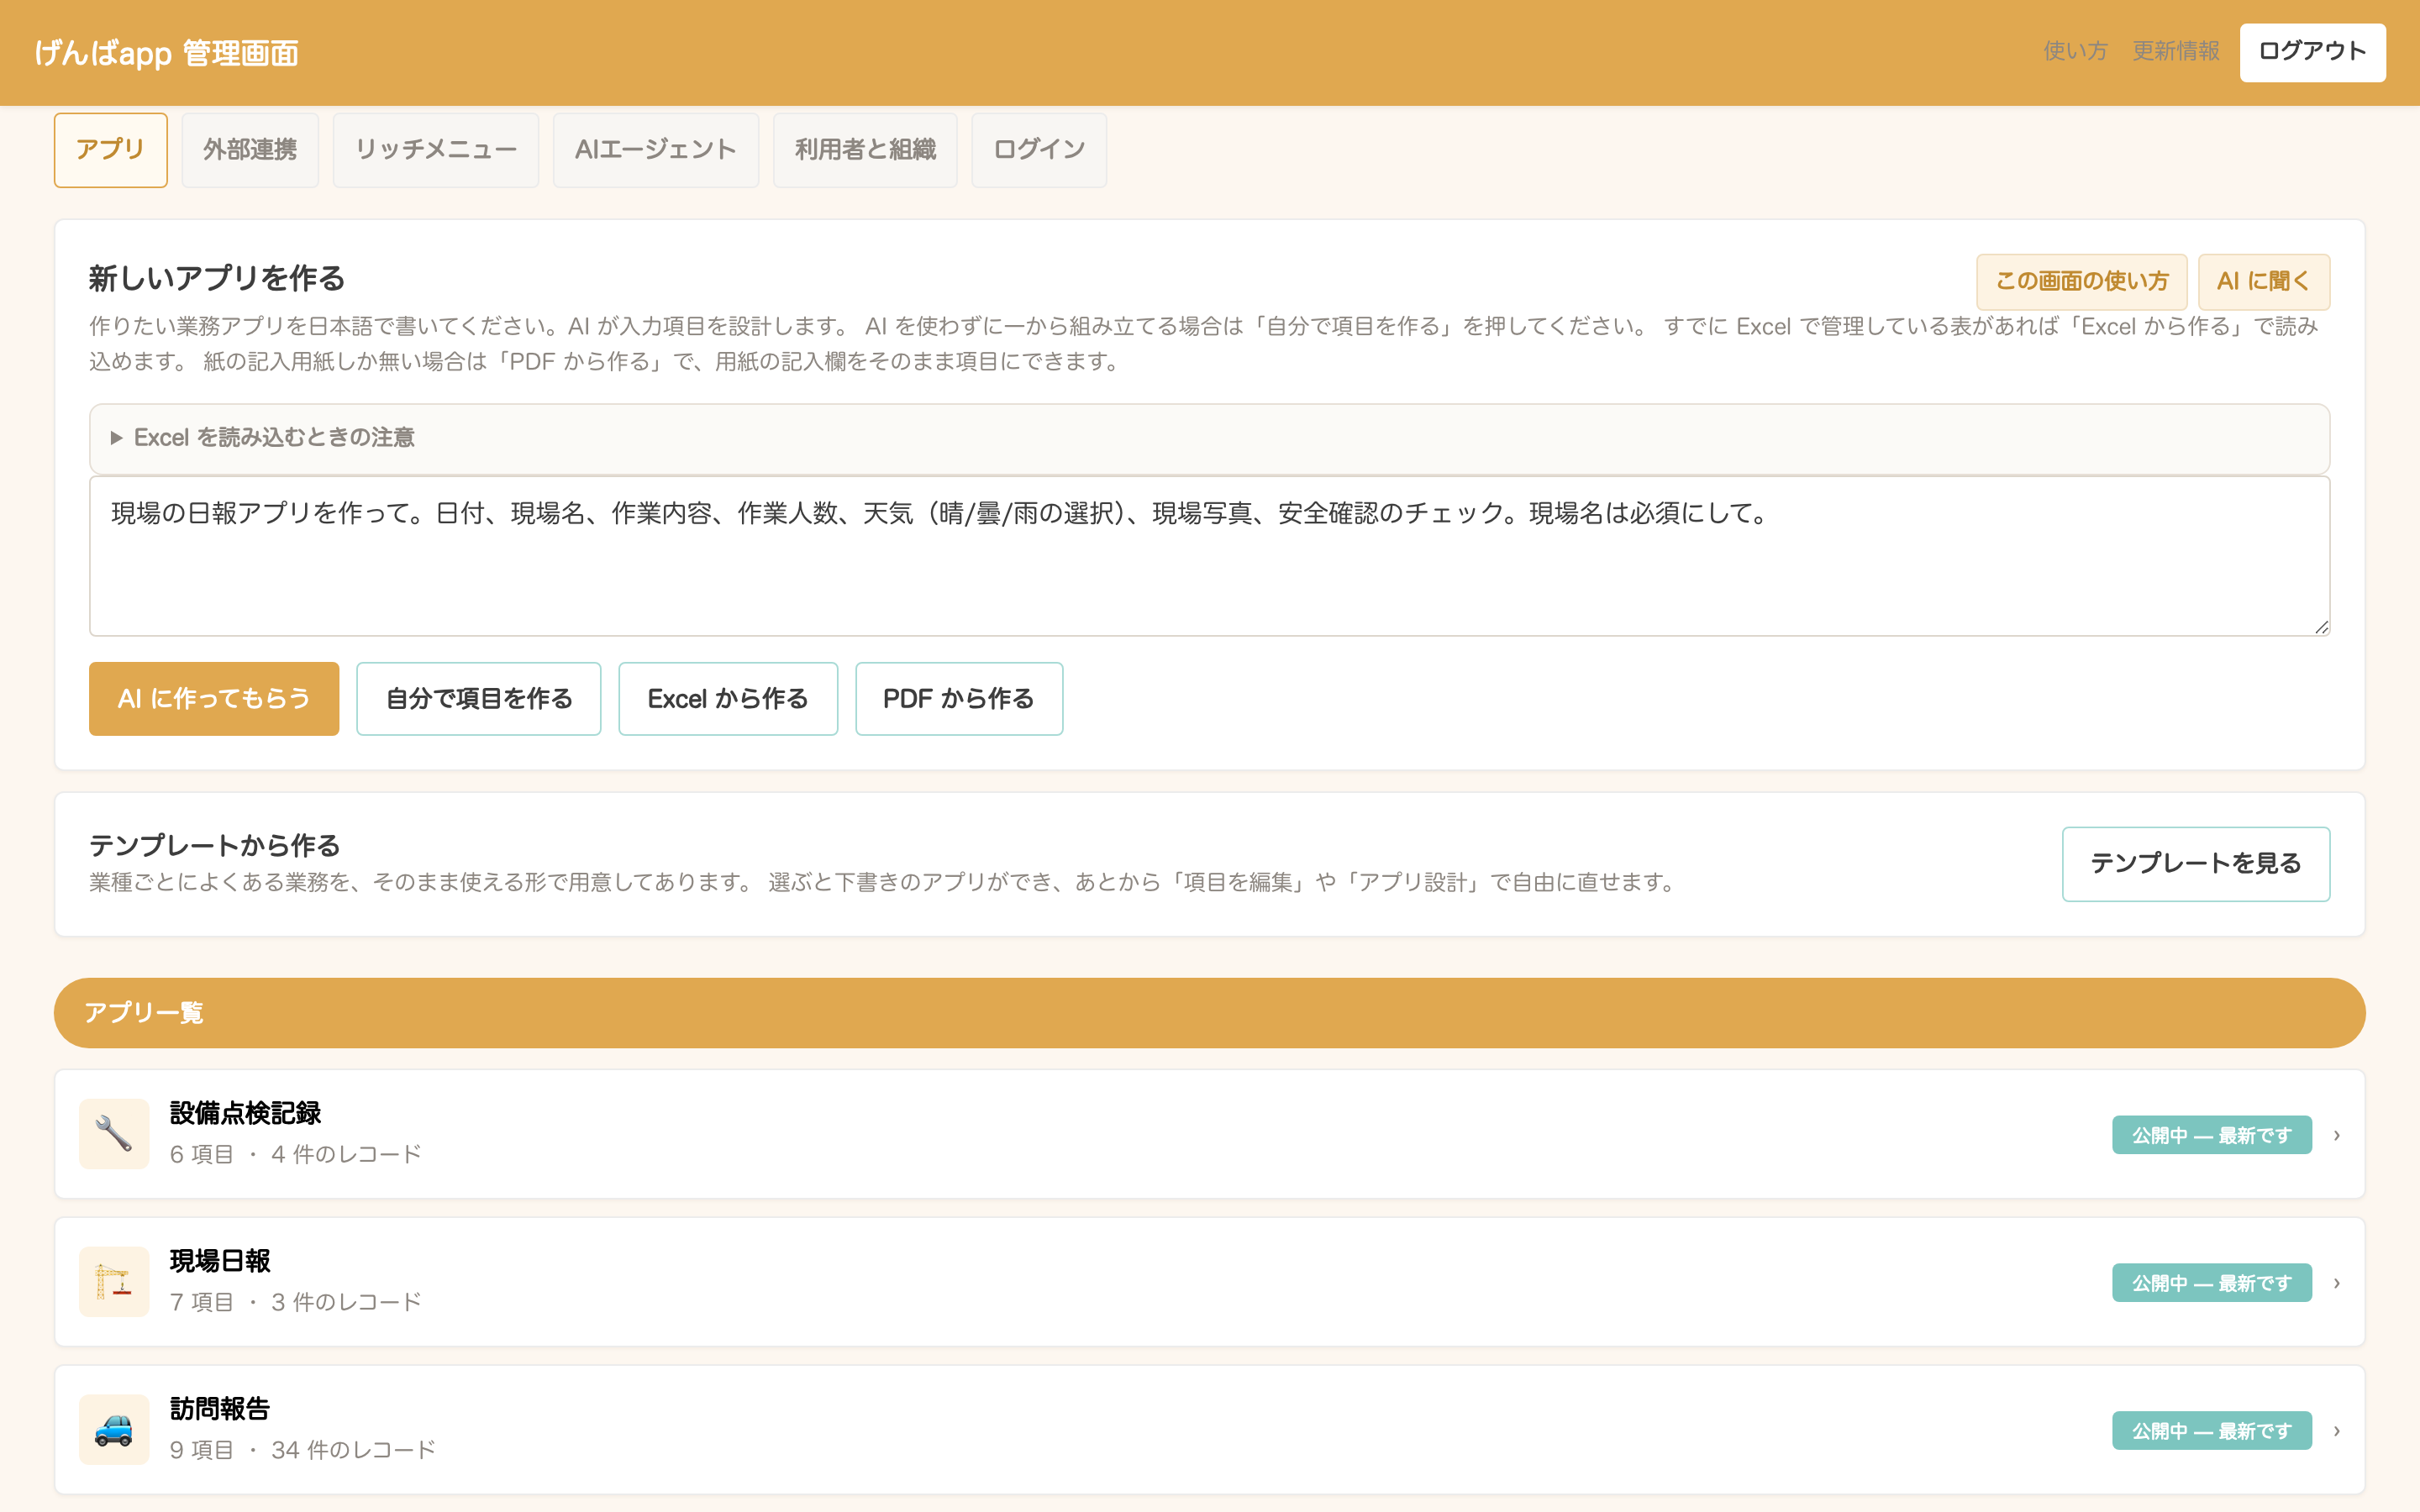Open the AIエージェント tab
Viewport: 2420px width, 1512px height.
[x=656, y=150]
